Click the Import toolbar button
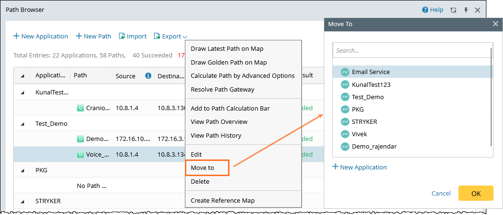 point(133,37)
